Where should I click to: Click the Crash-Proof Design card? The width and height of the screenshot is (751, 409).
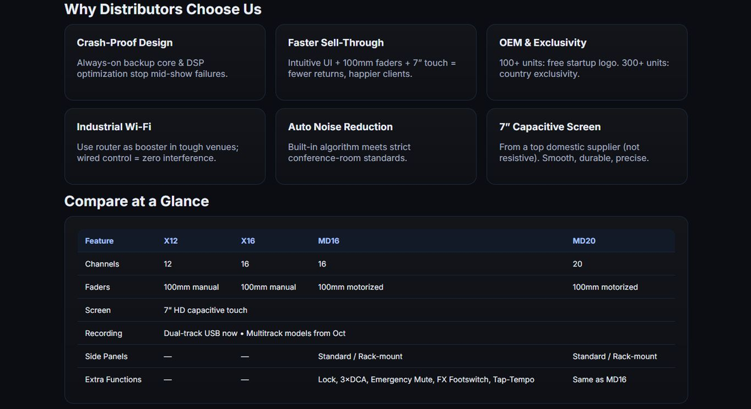pyautogui.click(x=165, y=62)
